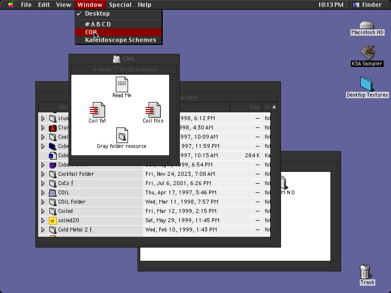Select the Coiled folder icon
Viewport: 391px width, 293px height.
tap(53, 211)
